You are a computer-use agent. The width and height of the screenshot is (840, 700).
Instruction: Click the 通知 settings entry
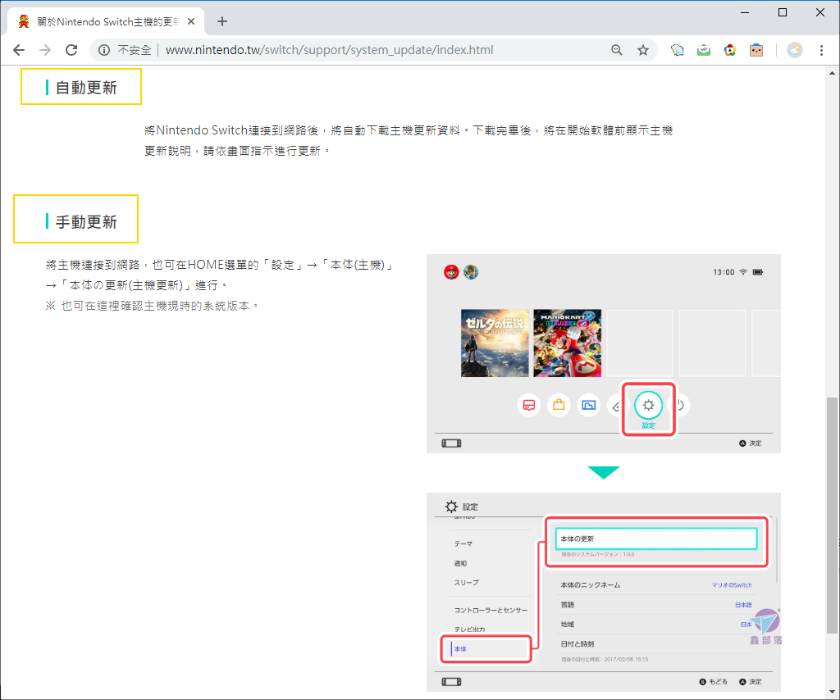[x=460, y=563]
